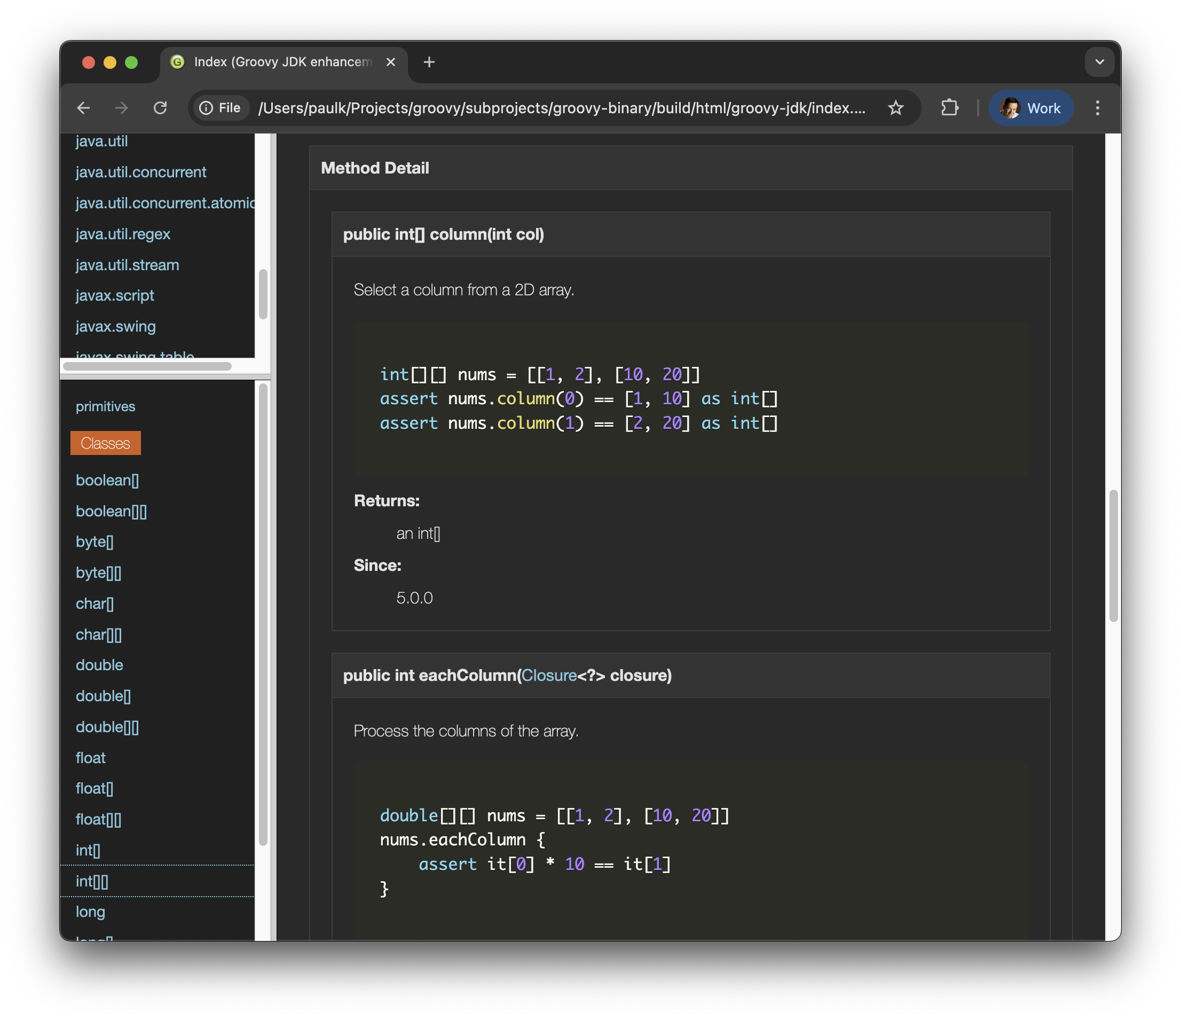The width and height of the screenshot is (1181, 1020).
Task: Open the Work profile button
Action: 1030,108
